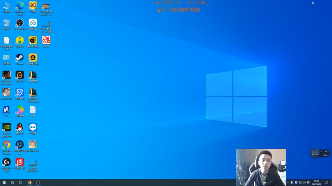Open the red and white app icon

[46, 42]
